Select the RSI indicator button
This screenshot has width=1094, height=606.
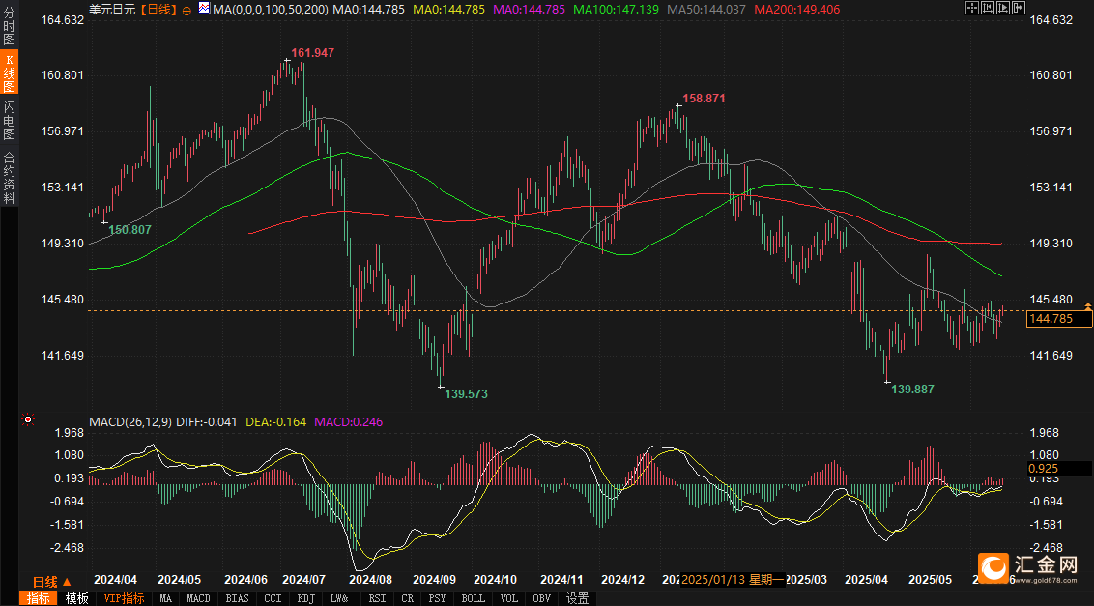pyautogui.click(x=377, y=598)
